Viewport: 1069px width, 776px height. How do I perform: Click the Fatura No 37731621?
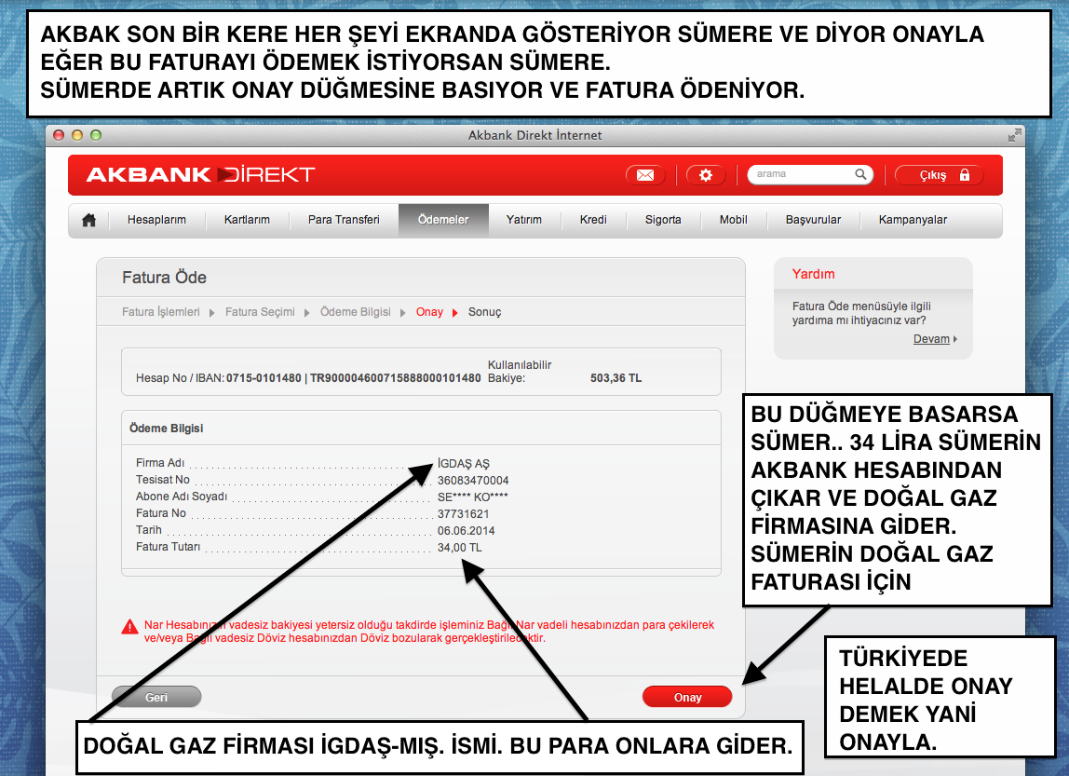click(x=463, y=513)
